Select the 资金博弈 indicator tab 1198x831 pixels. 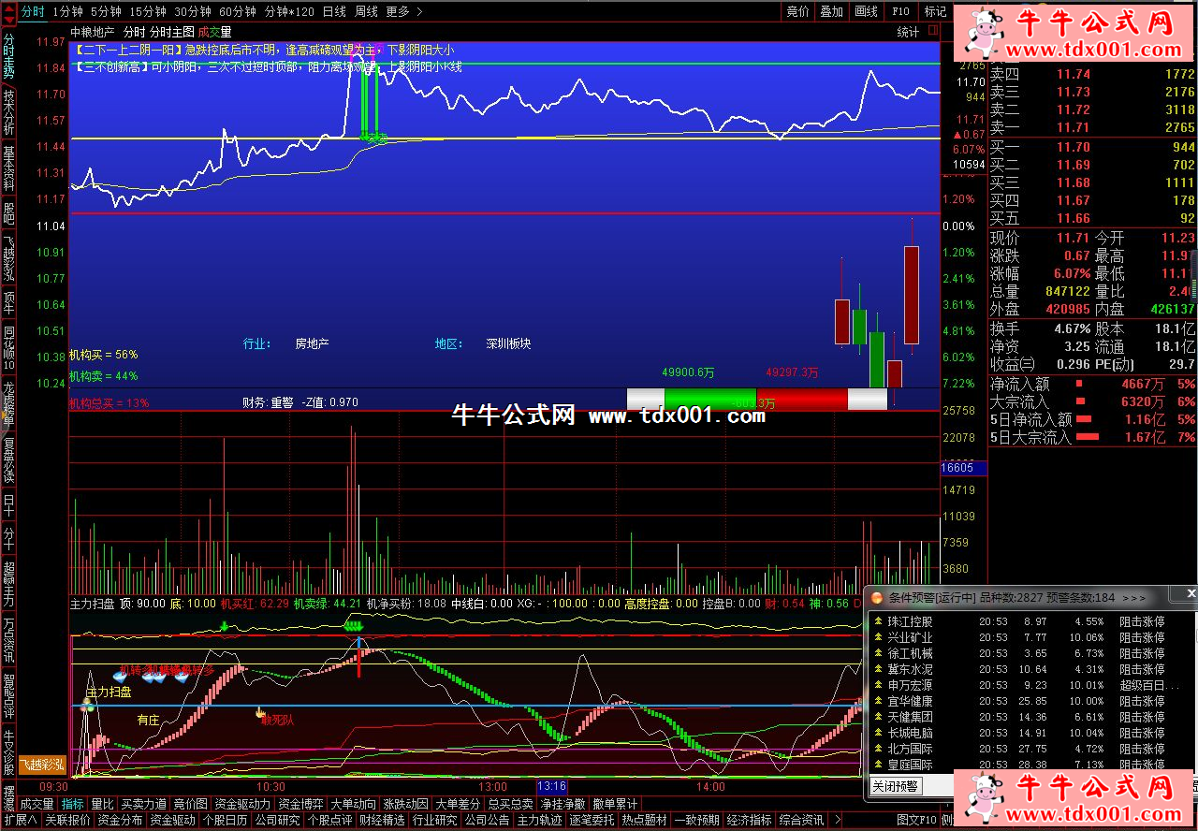300,804
